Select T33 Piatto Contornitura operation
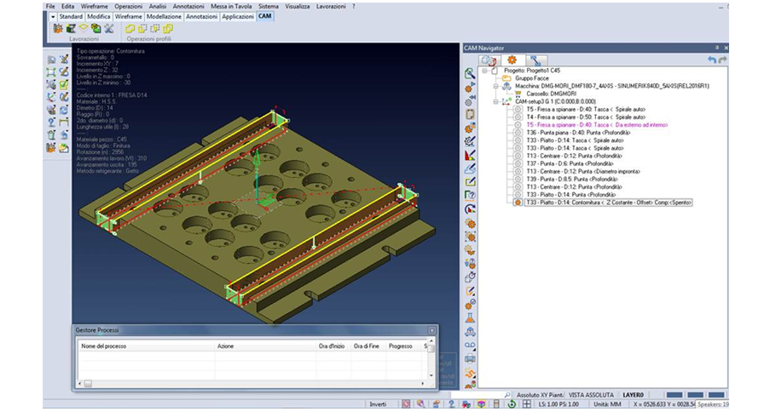Image resolution: width=776 pixels, height=411 pixels. click(x=608, y=203)
